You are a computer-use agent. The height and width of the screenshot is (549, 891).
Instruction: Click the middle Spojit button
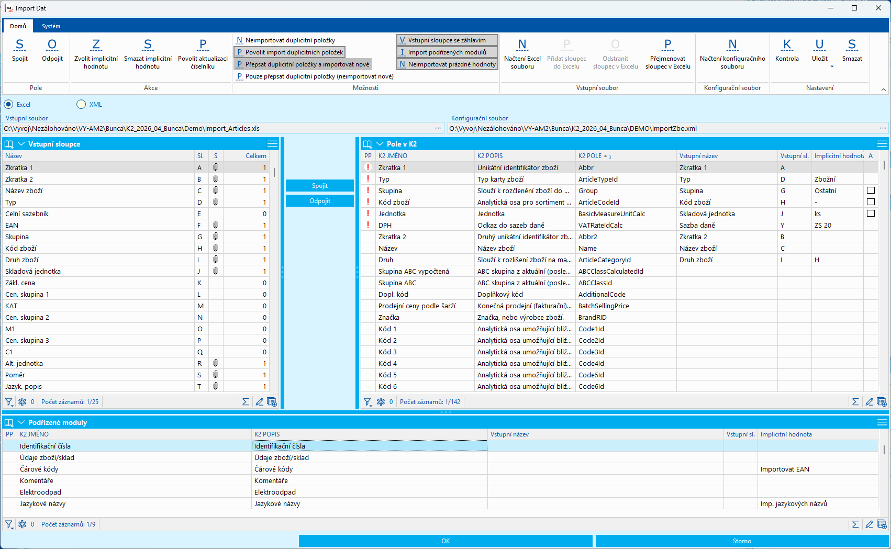[x=320, y=186]
